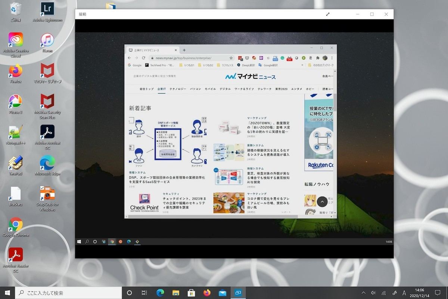
Task: Select the Firefox desktop shortcut
Action: coord(16,73)
